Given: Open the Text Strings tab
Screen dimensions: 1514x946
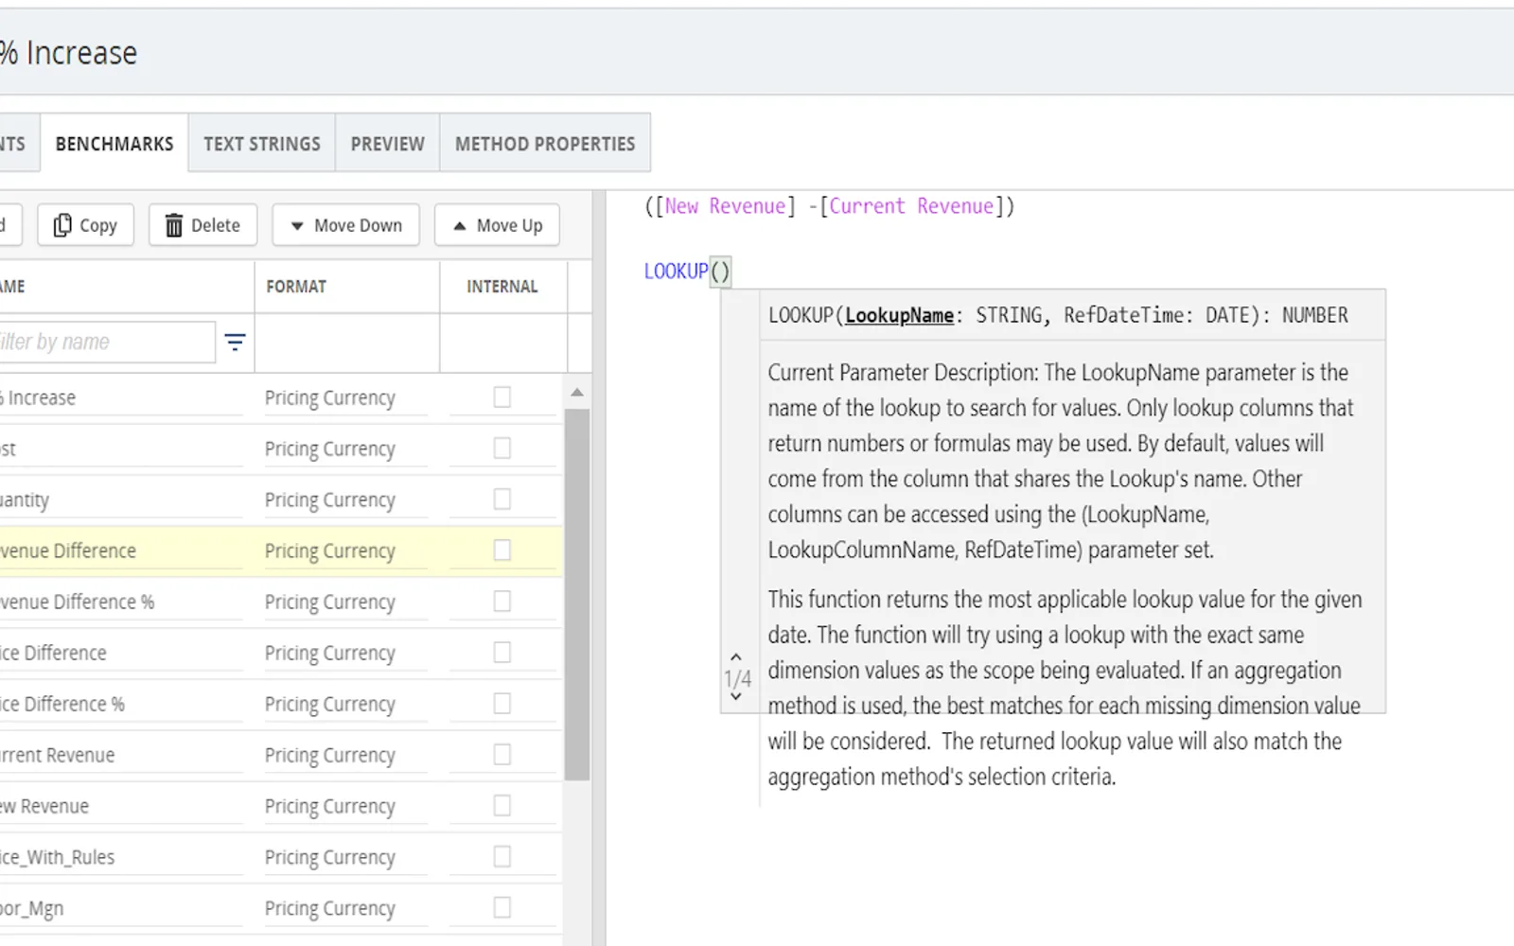Looking at the screenshot, I should 262,144.
